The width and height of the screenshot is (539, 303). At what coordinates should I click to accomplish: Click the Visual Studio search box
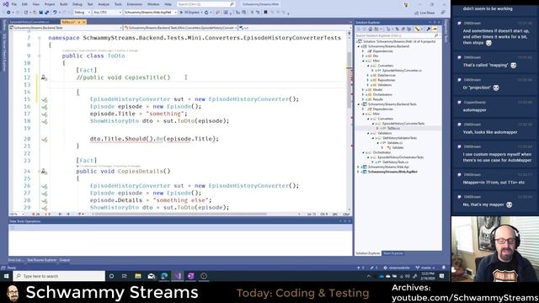[x=205, y=4]
